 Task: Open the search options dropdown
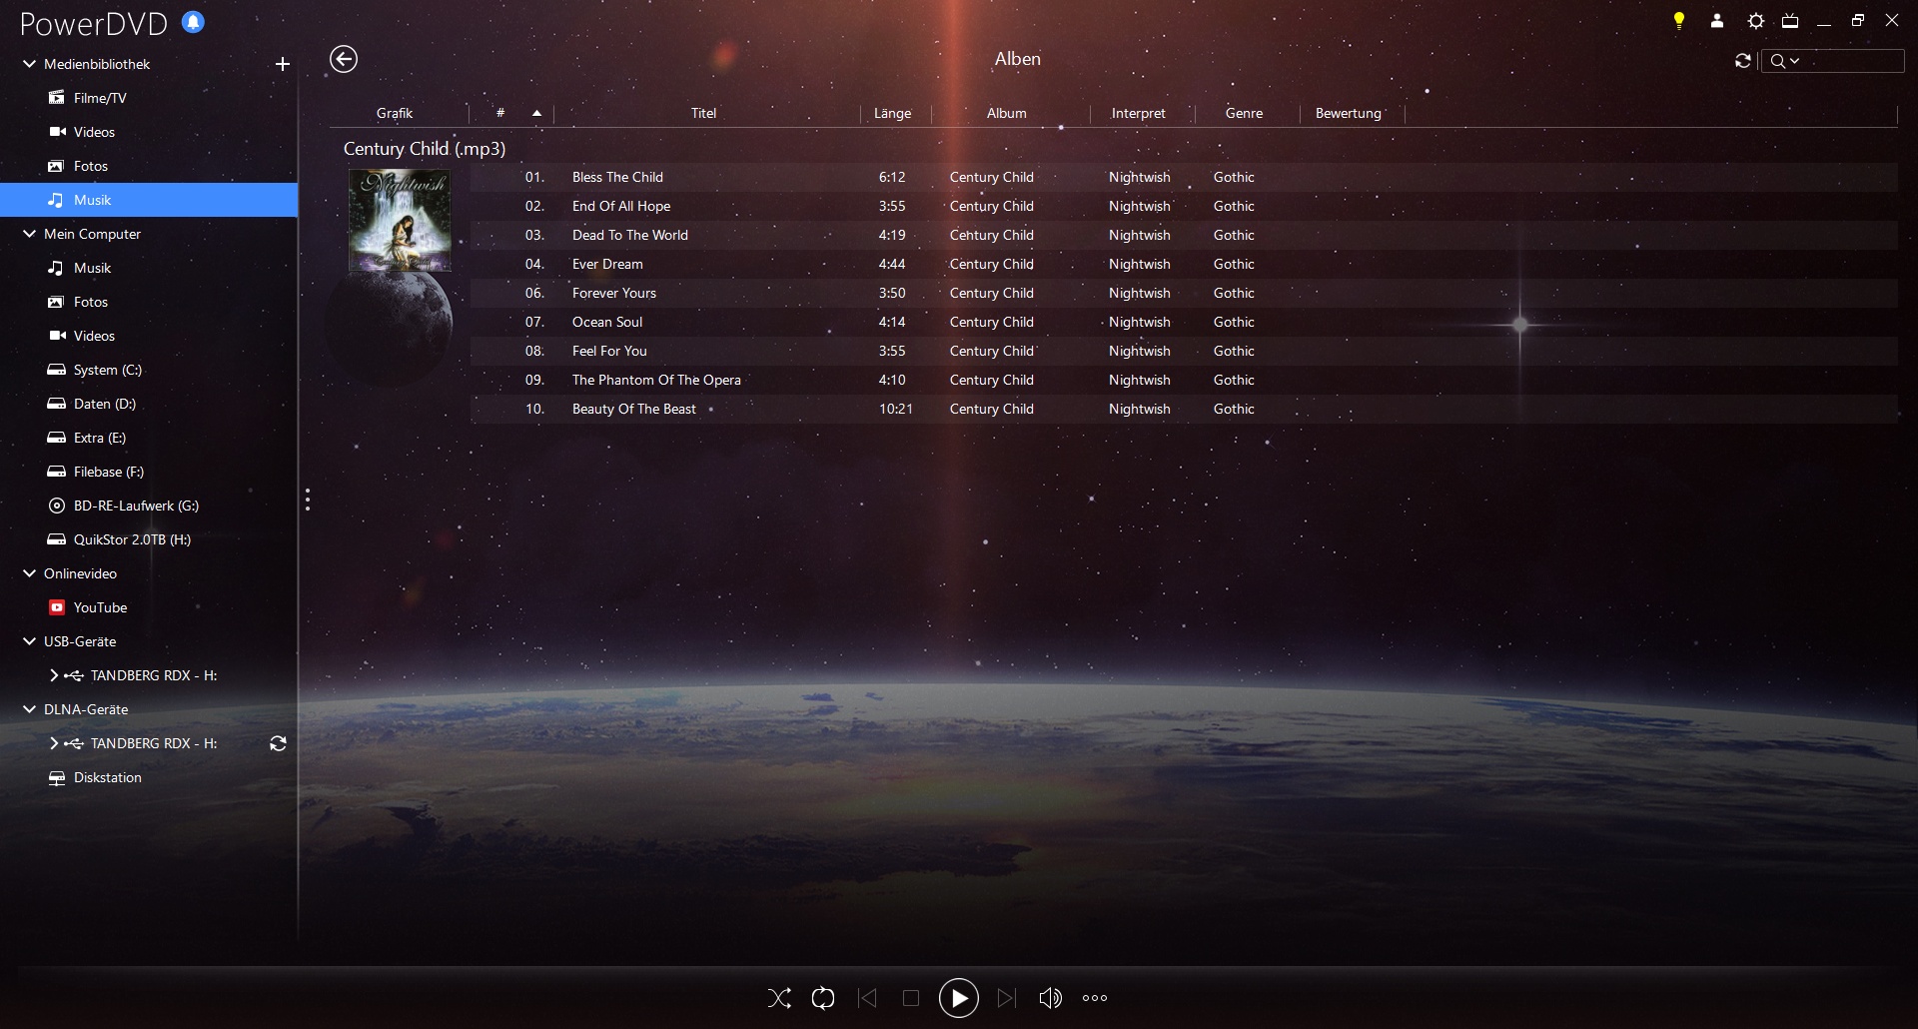[x=1786, y=61]
